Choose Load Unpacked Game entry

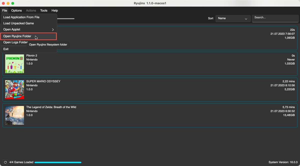click(x=29, y=23)
